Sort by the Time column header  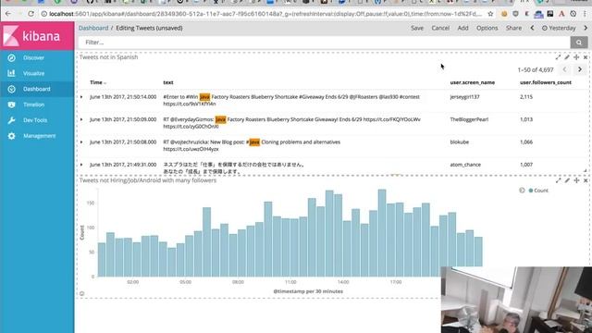(x=97, y=82)
